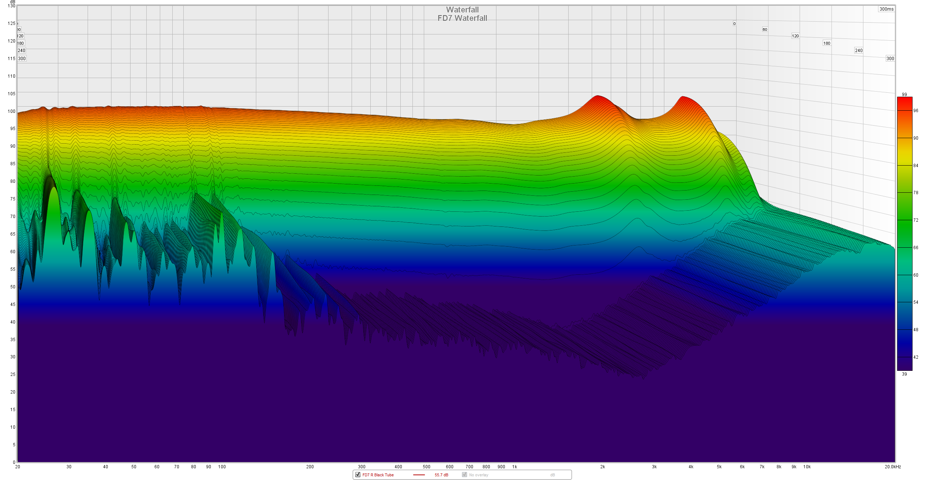
Task: Click the 55.7 dB legend readout
Action: pos(441,475)
